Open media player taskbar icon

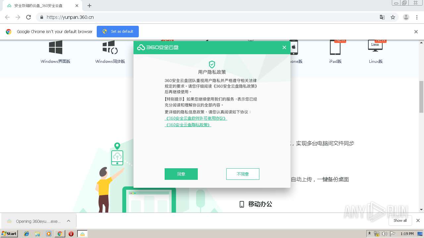(49, 234)
